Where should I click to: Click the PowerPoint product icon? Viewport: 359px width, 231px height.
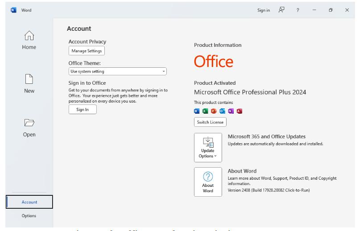(x=214, y=111)
